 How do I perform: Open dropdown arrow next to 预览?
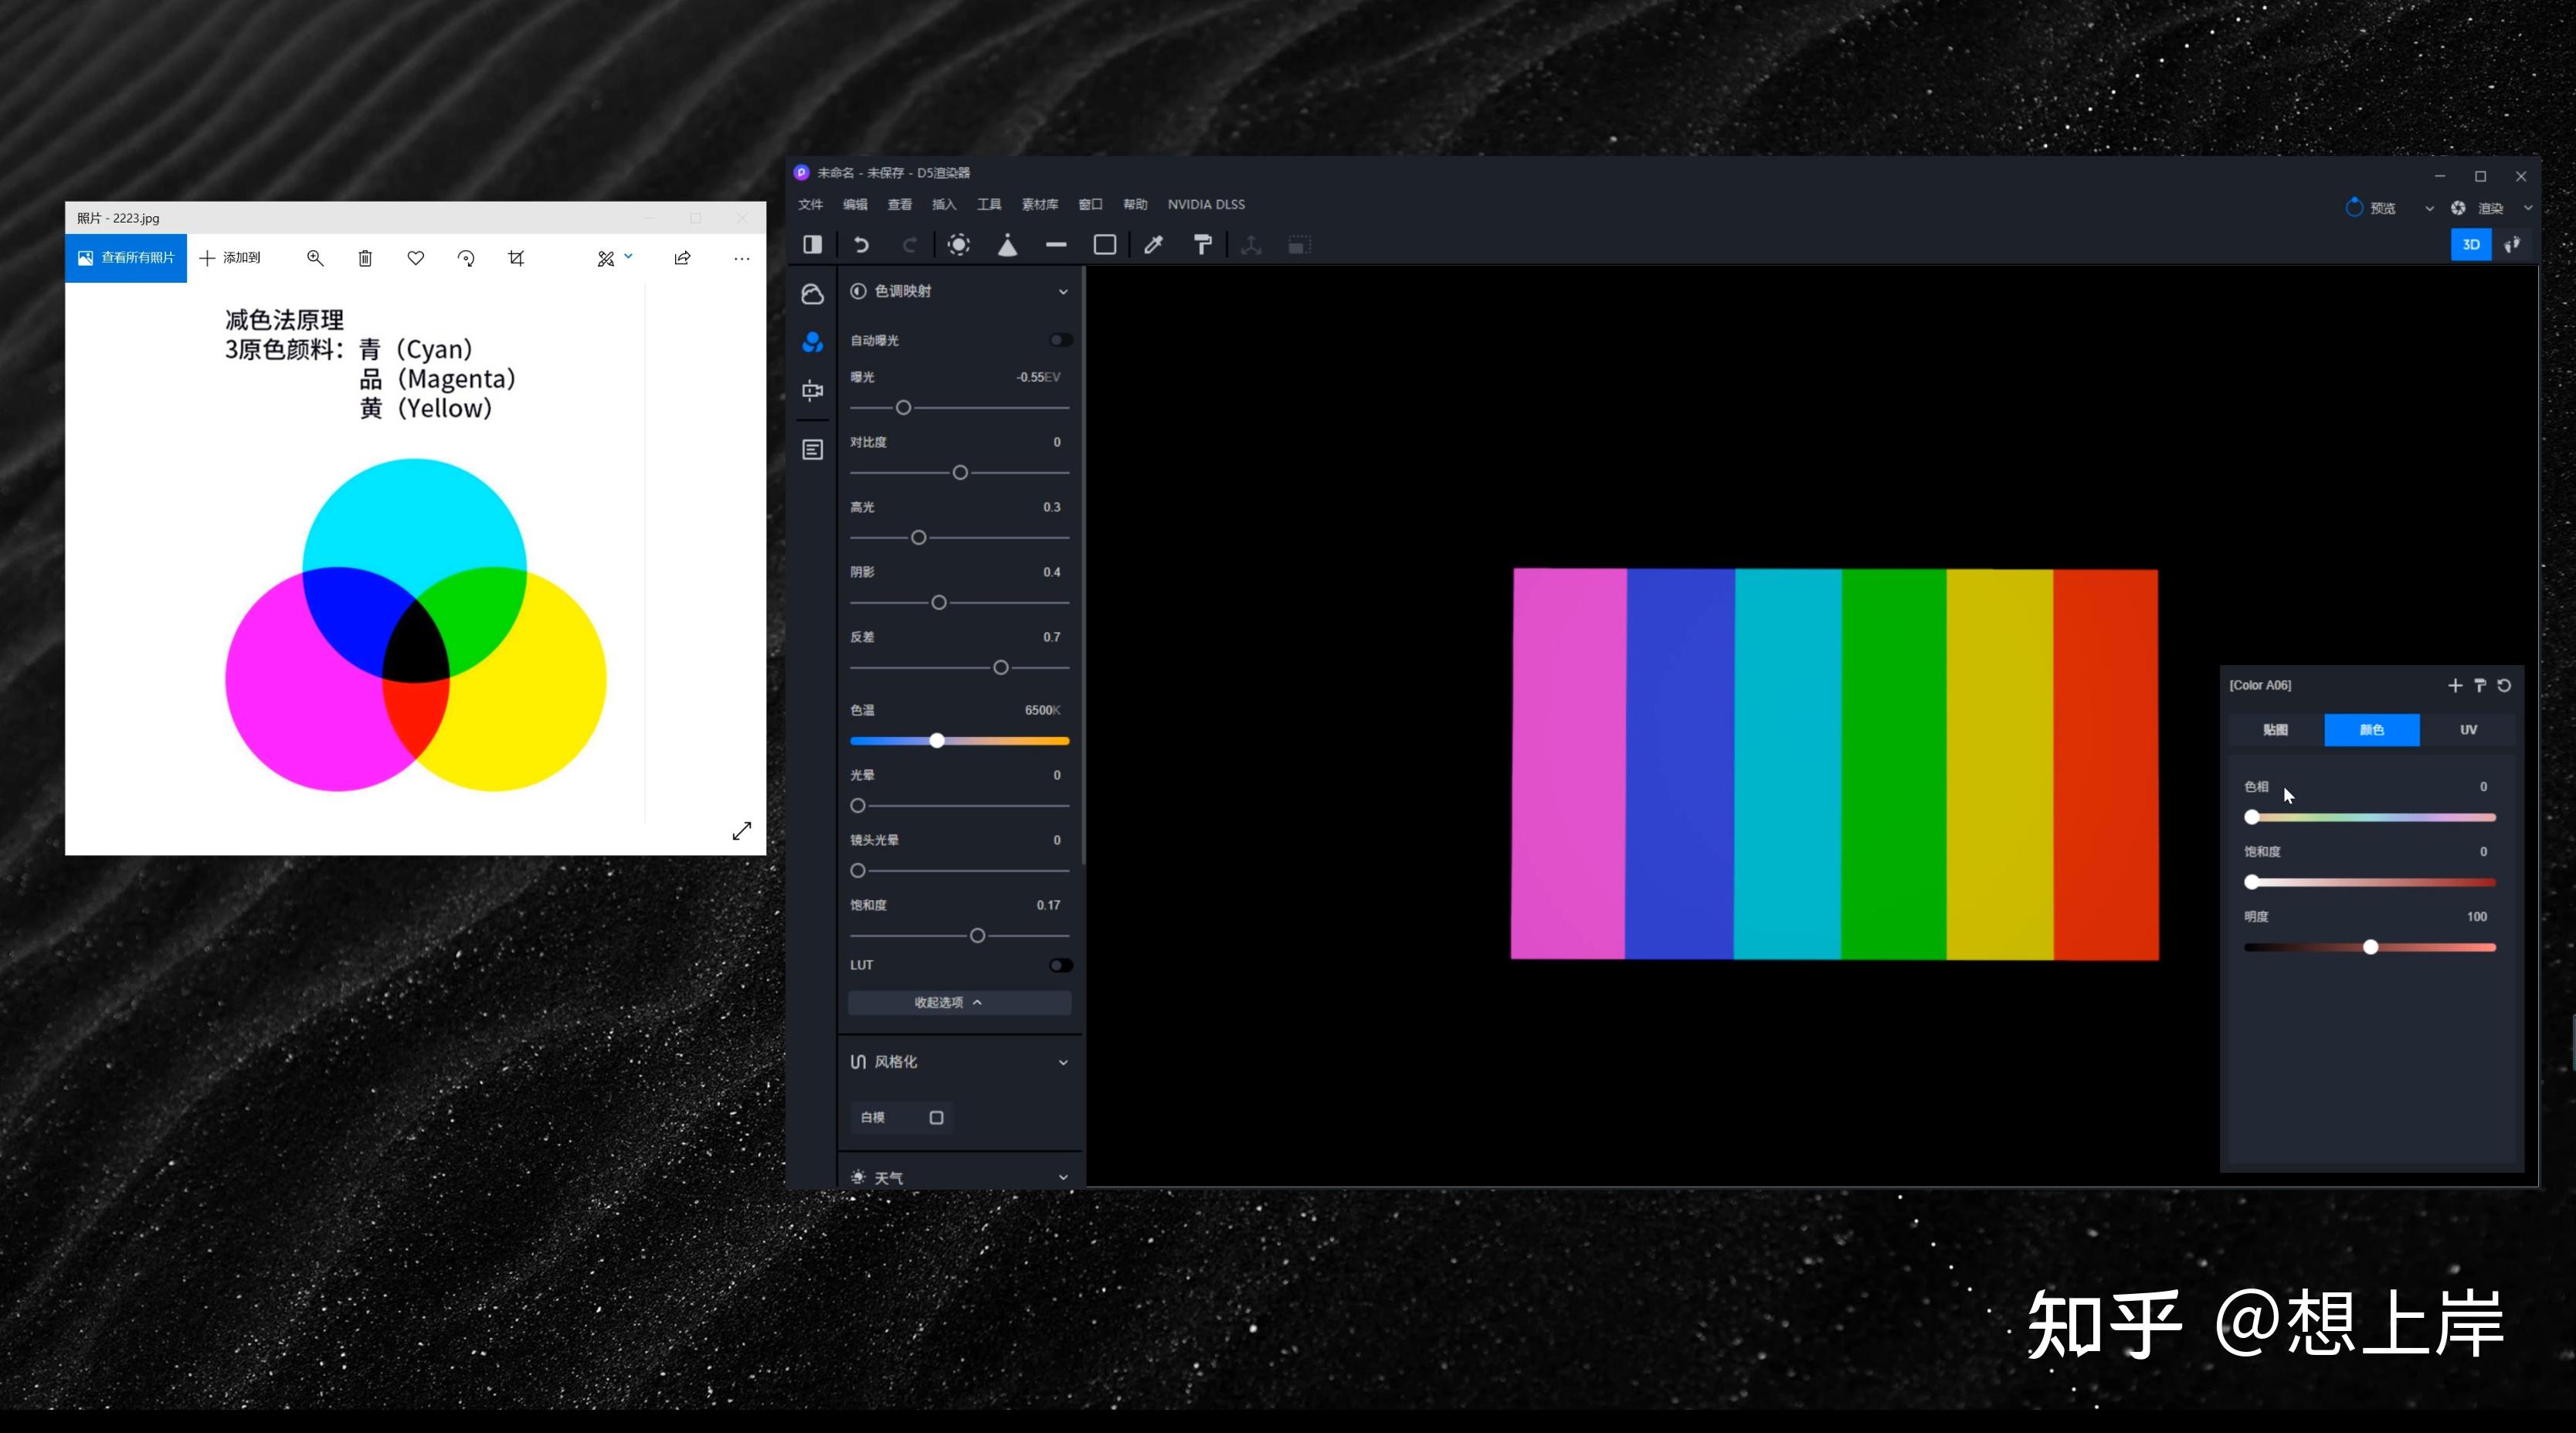[x=2429, y=208]
